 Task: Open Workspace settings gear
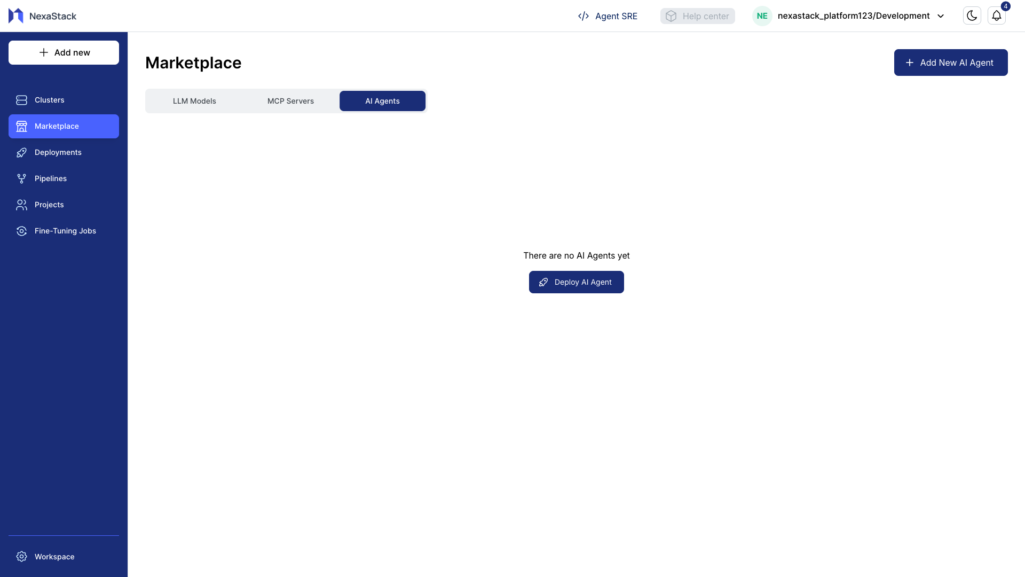[21, 557]
